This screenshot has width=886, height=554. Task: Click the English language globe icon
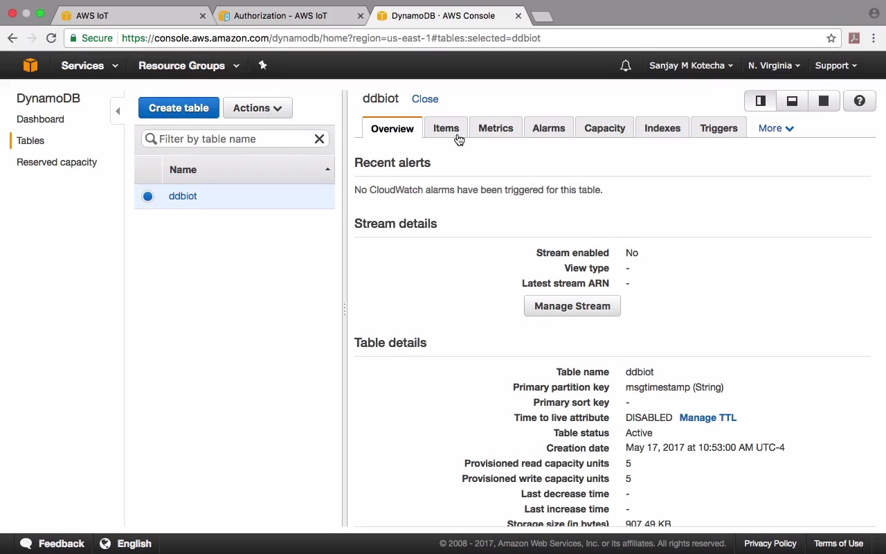click(105, 544)
